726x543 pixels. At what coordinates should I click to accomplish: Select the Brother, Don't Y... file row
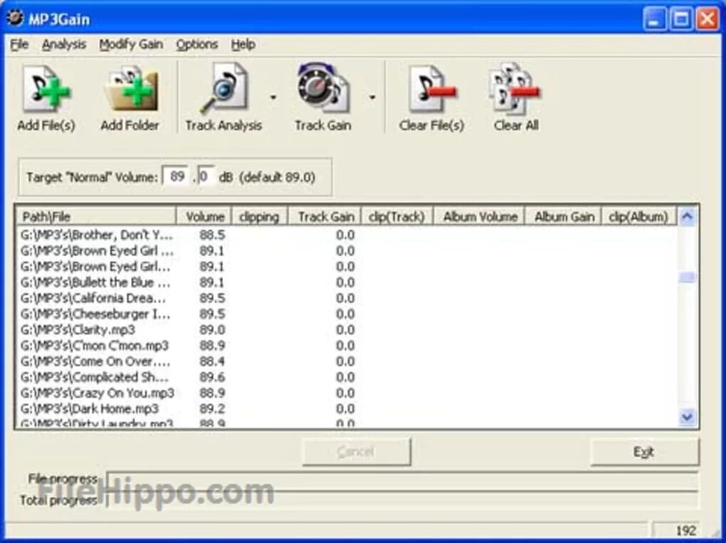point(347,235)
